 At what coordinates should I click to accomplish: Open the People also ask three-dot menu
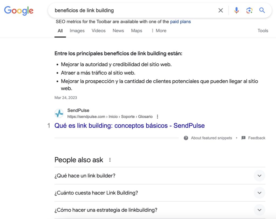click(110, 160)
